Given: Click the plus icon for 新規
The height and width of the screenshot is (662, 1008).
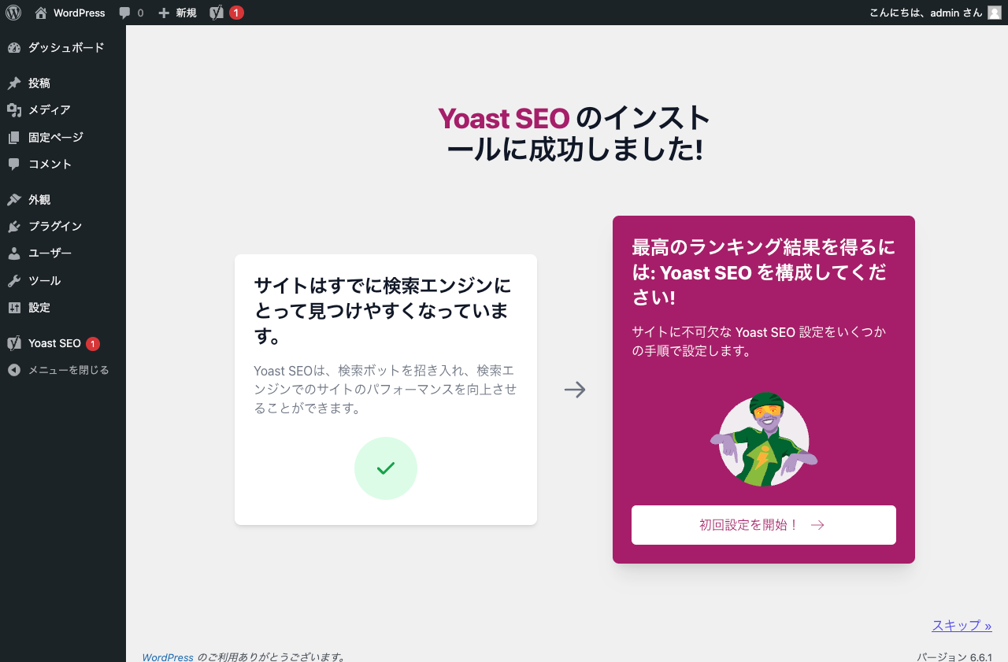Looking at the screenshot, I should (164, 13).
